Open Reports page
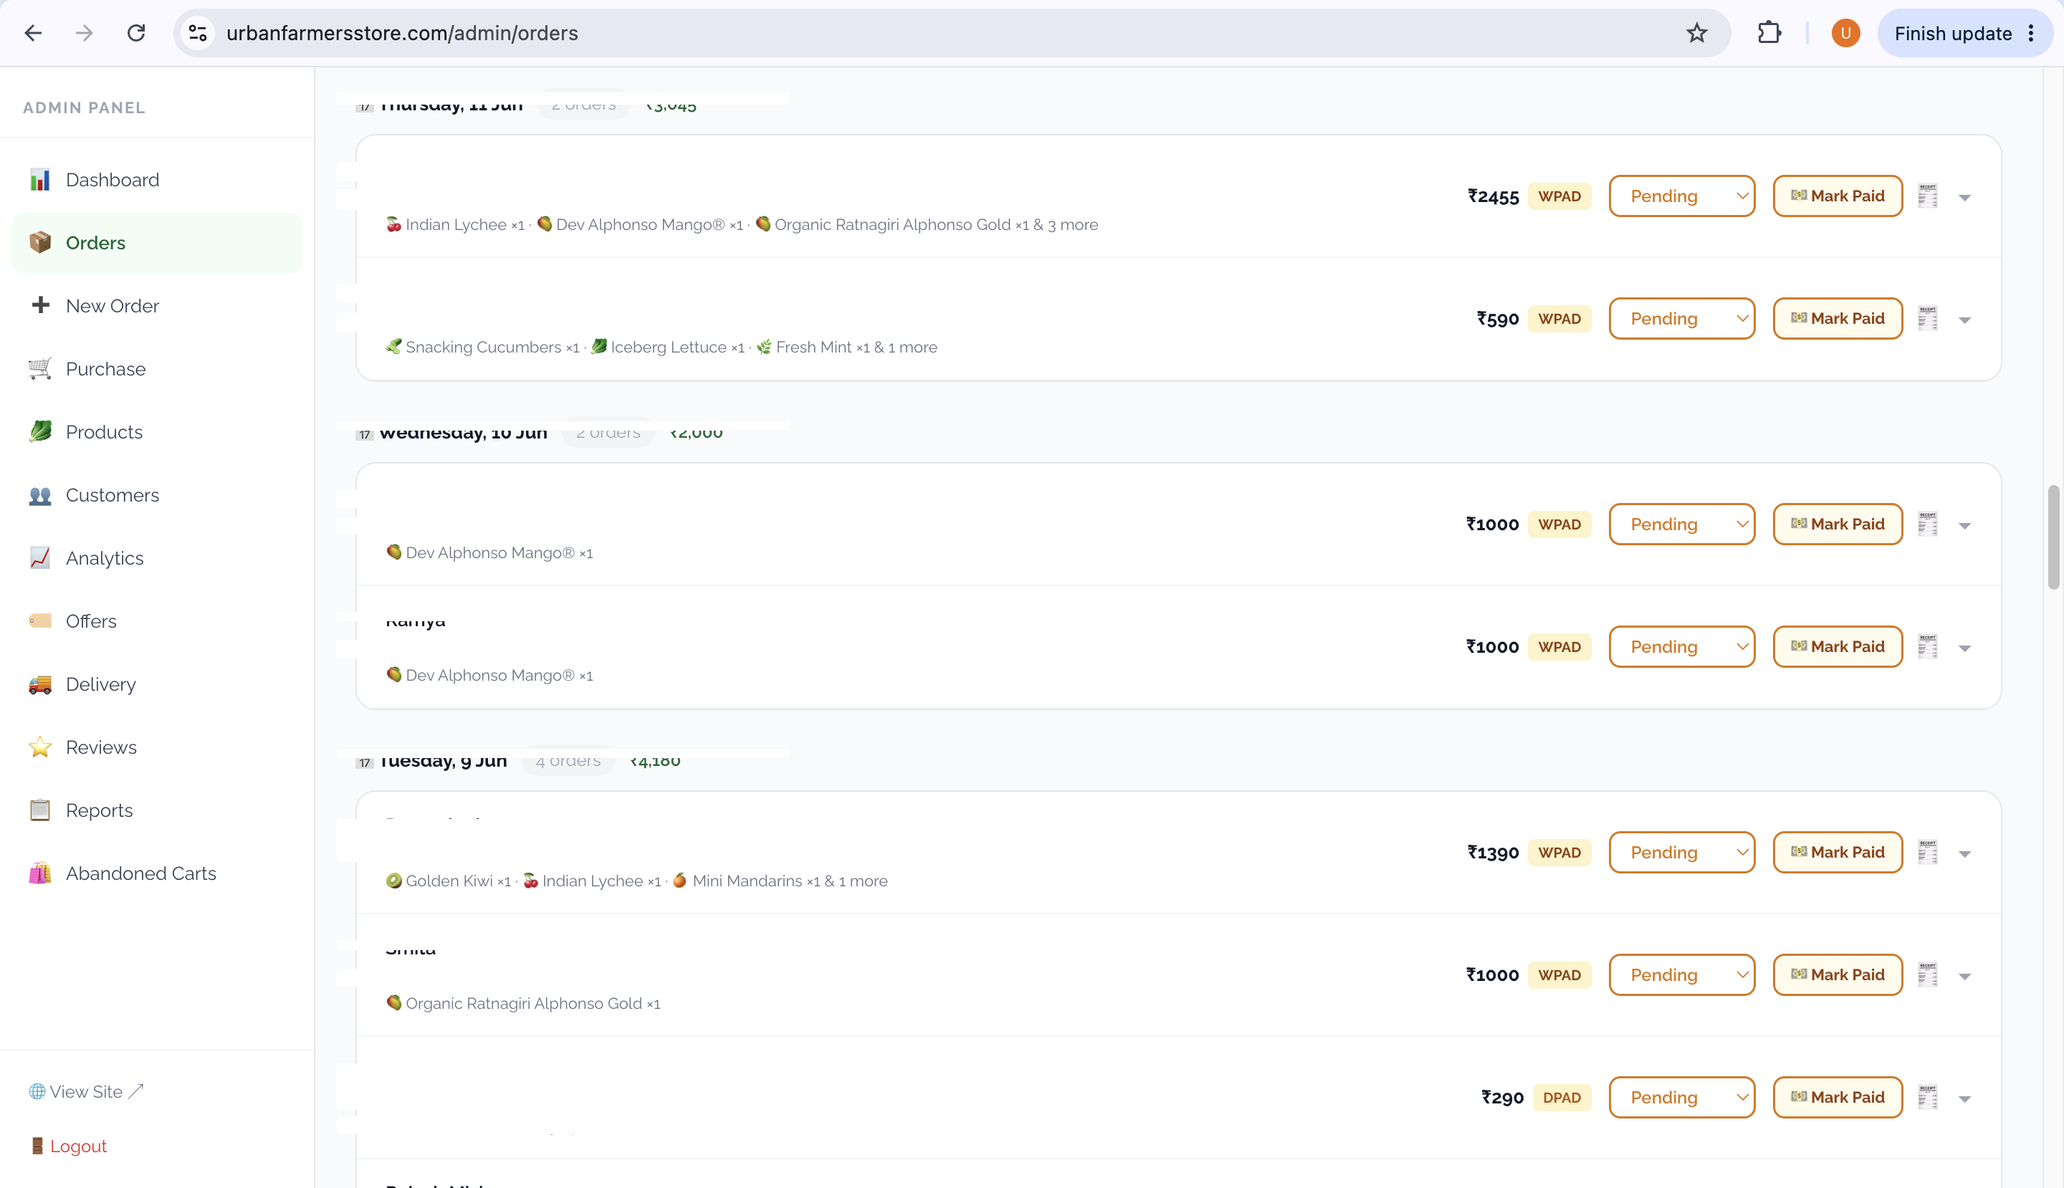This screenshot has width=2064, height=1188. point(157,810)
